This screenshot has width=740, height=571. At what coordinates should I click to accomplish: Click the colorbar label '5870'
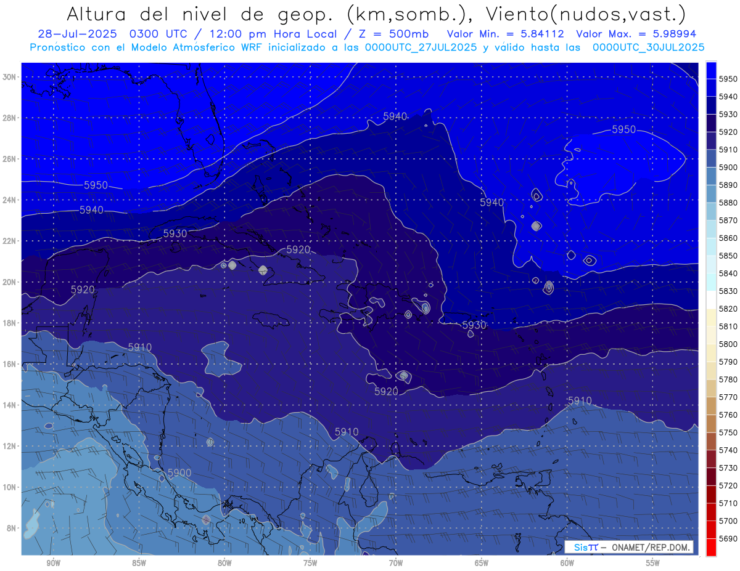click(x=728, y=221)
